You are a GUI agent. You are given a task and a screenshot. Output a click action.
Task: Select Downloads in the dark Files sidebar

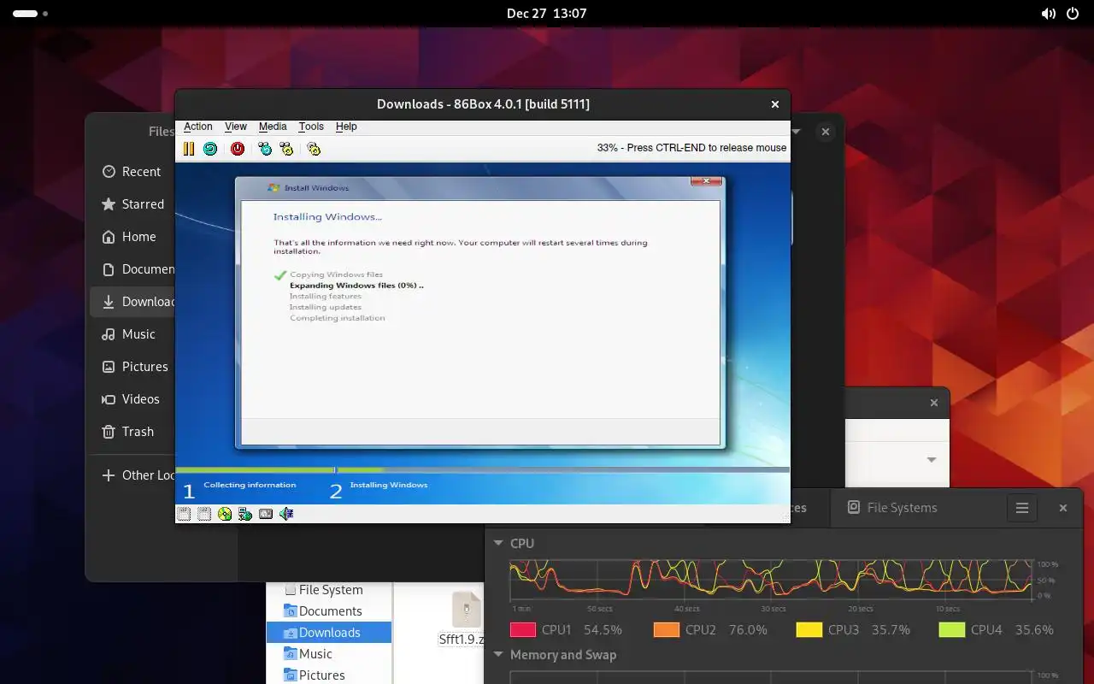coord(132,302)
